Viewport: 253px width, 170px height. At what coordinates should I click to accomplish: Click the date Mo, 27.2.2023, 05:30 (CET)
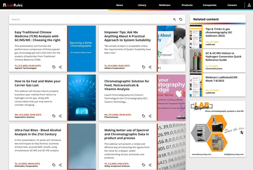click(x=118, y=115)
